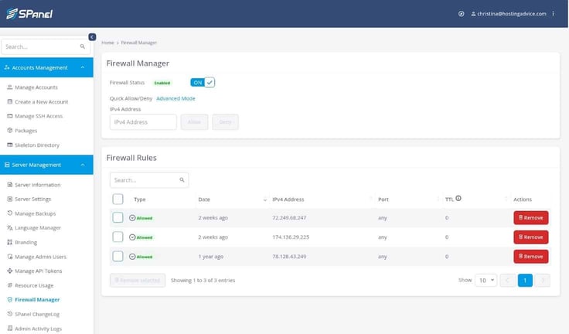Click the IPv4 Address input field
Screen dimensions: 569x334
(x=143, y=122)
